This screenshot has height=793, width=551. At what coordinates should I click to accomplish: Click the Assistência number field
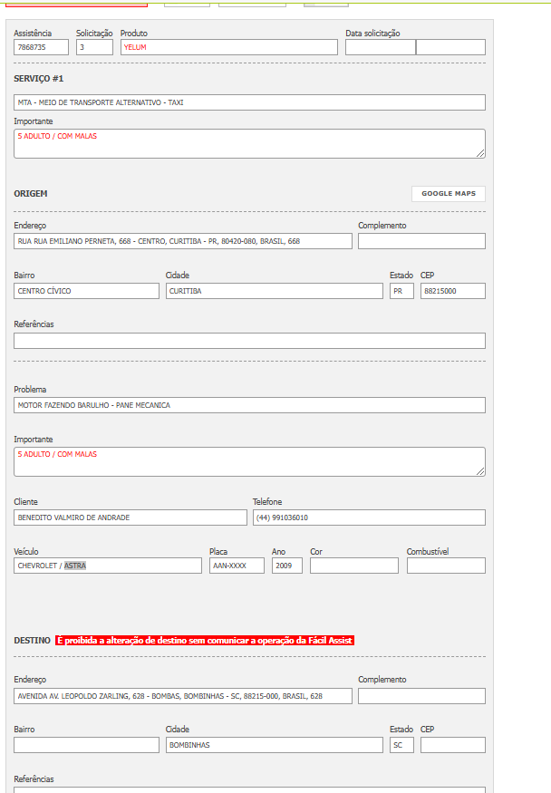pyautogui.click(x=41, y=47)
